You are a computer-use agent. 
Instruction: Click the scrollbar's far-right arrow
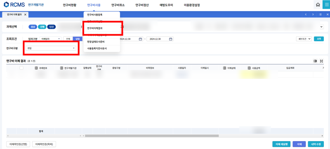[322, 136]
